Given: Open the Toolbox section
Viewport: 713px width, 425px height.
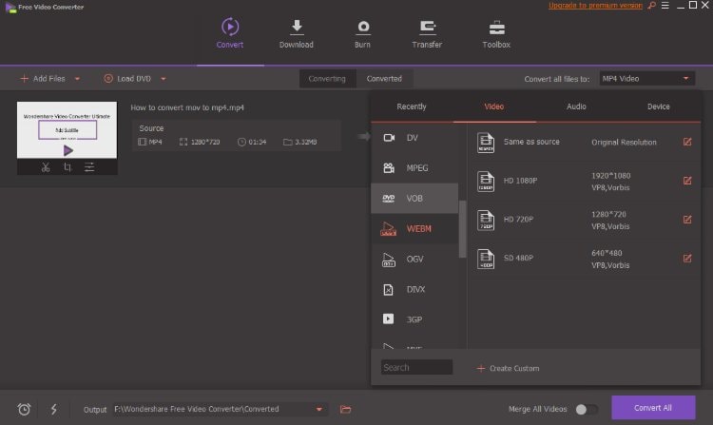Looking at the screenshot, I should (x=496, y=33).
